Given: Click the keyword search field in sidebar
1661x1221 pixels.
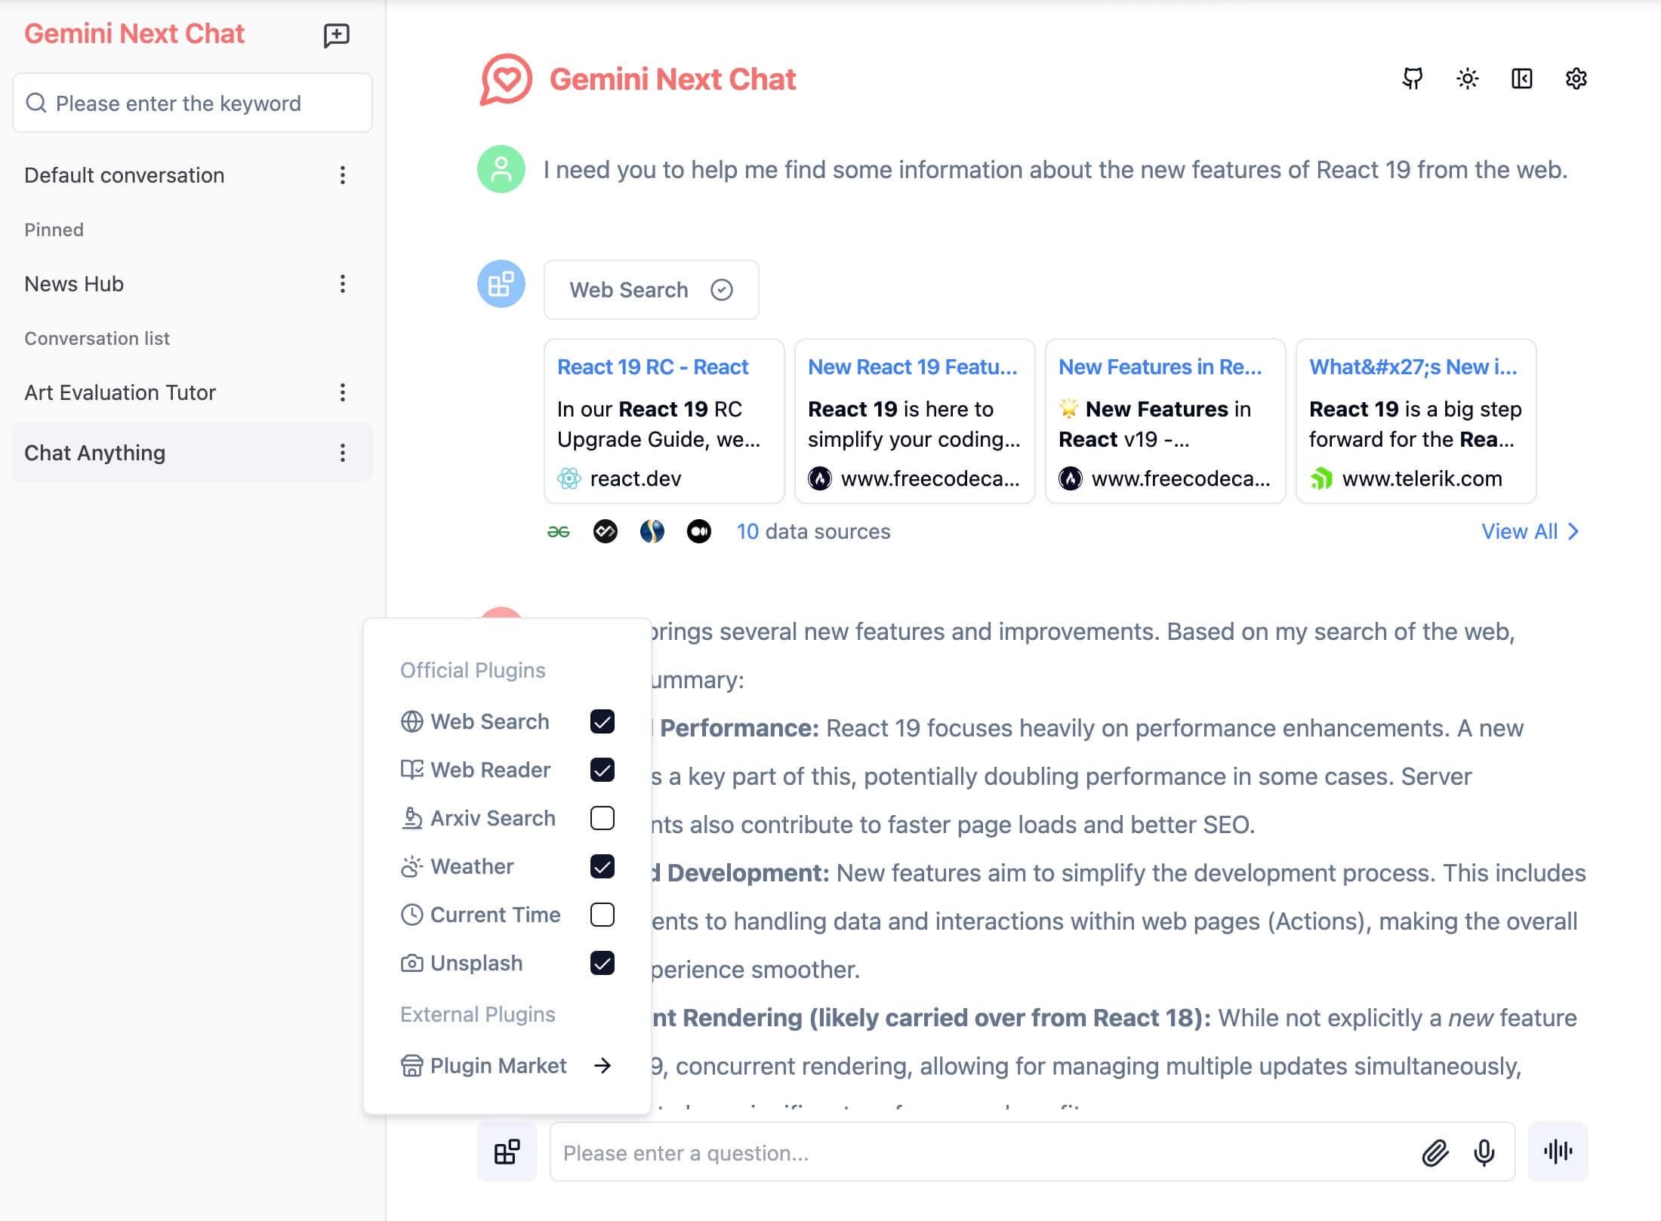Looking at the screenshot, I should 193,103.
